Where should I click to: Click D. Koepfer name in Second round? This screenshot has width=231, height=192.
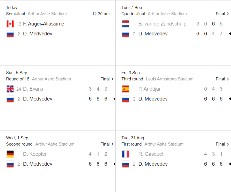35,154
